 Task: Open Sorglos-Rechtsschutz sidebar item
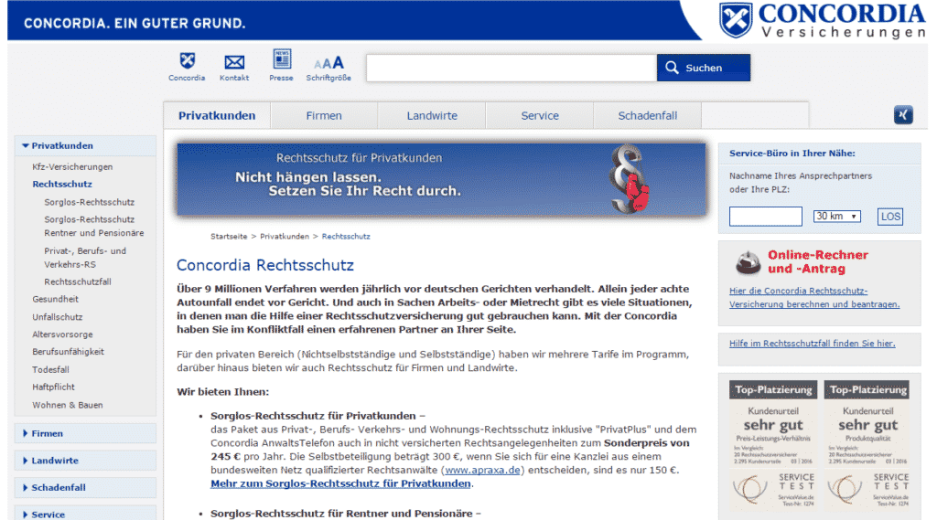89,202
